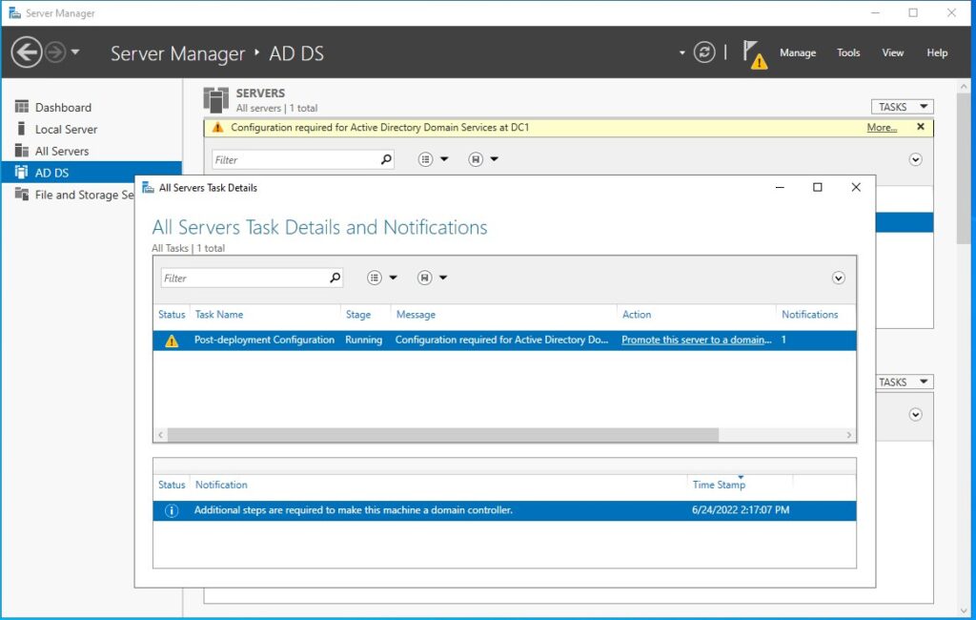Image resolution: width=976 pixels, height=620 pixels.
Task: Click the info icon in notification row
Action: (x=172, y=511)
